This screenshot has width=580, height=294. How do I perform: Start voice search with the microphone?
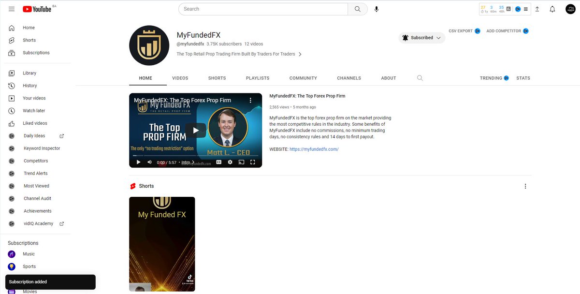pyautogui.click(x=377, y=9)
